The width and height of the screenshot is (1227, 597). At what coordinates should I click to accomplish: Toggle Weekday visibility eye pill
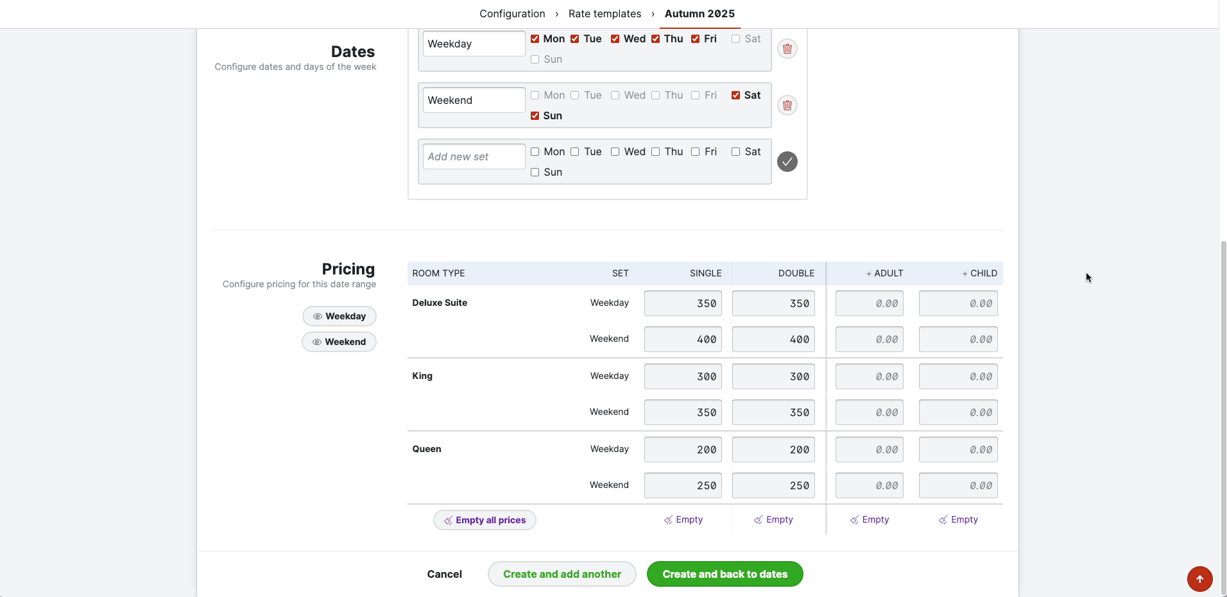point(339,316)
